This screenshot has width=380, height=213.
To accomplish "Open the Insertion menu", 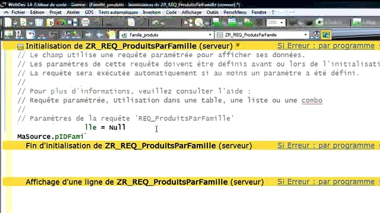I will point(152,12).
